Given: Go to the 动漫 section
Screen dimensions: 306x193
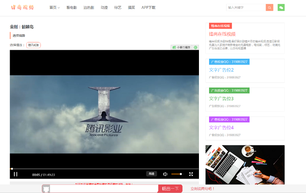Looking at the screenshot, I should 104,8.
